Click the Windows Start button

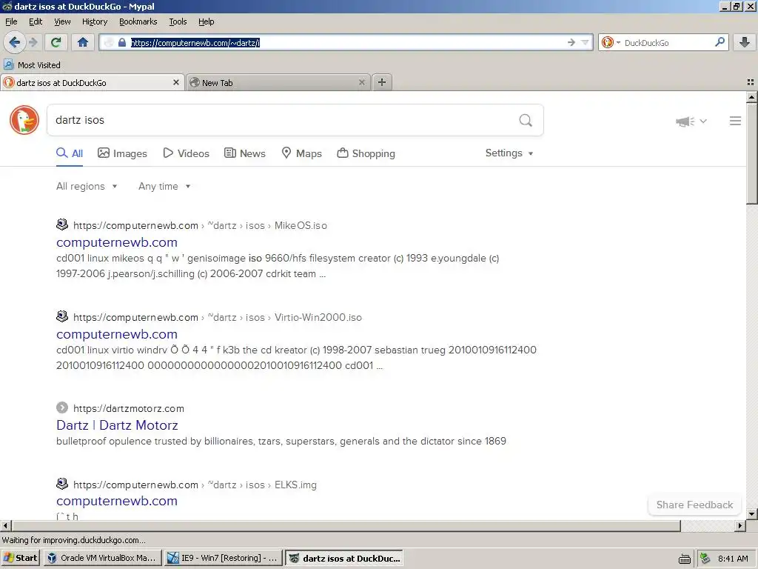20,558
